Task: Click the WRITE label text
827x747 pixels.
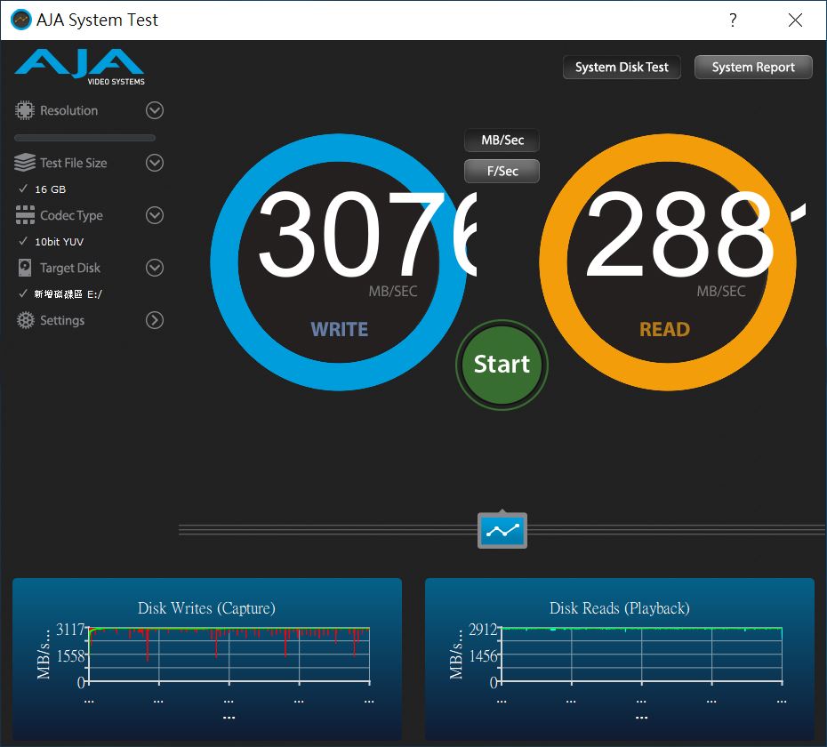Action: click(340, 329)
